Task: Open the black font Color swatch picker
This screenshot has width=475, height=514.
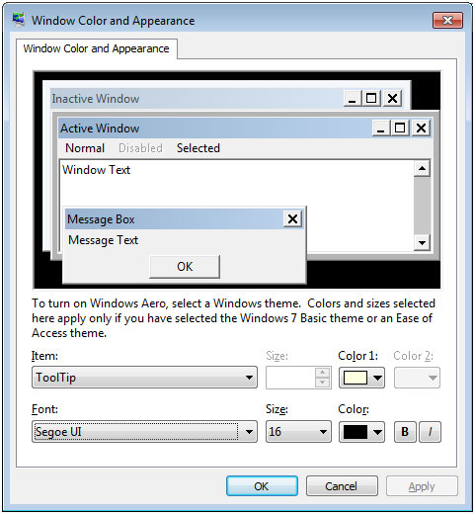Action: click(361, 432)
